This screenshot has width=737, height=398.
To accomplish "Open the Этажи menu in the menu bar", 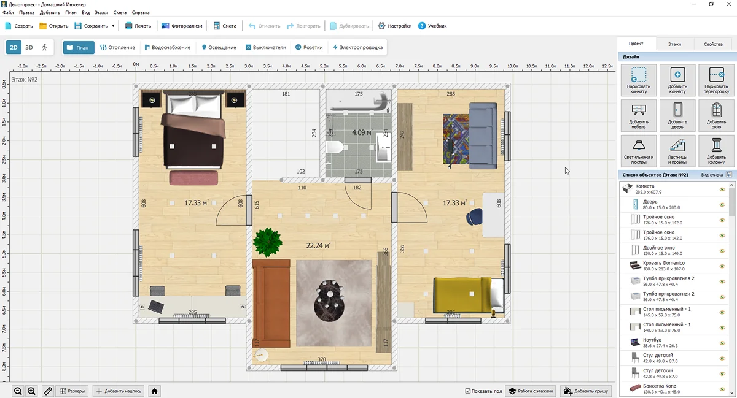I will click(x=101, y=12).
